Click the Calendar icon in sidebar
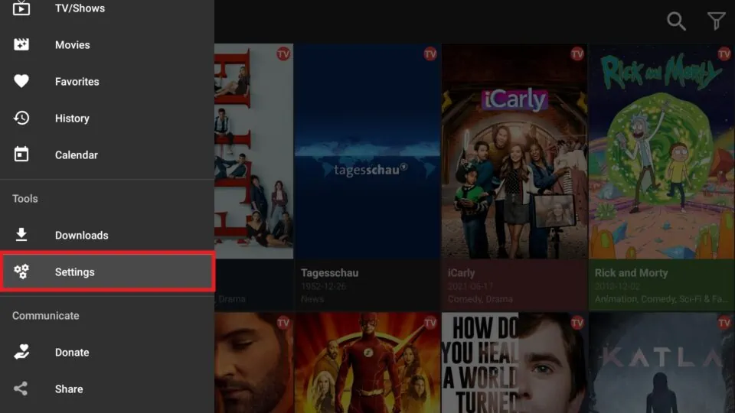735x413 pixels. click(21, 154)
